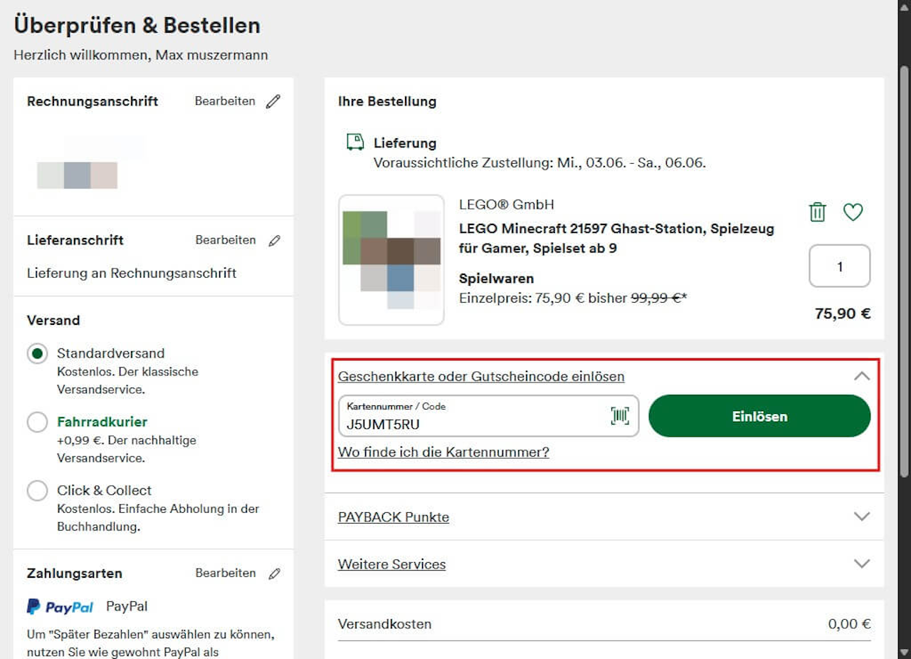The image size is (911, 659).
Task: Click barcode scan icon in code field
Action: click(x=620, y=416)
